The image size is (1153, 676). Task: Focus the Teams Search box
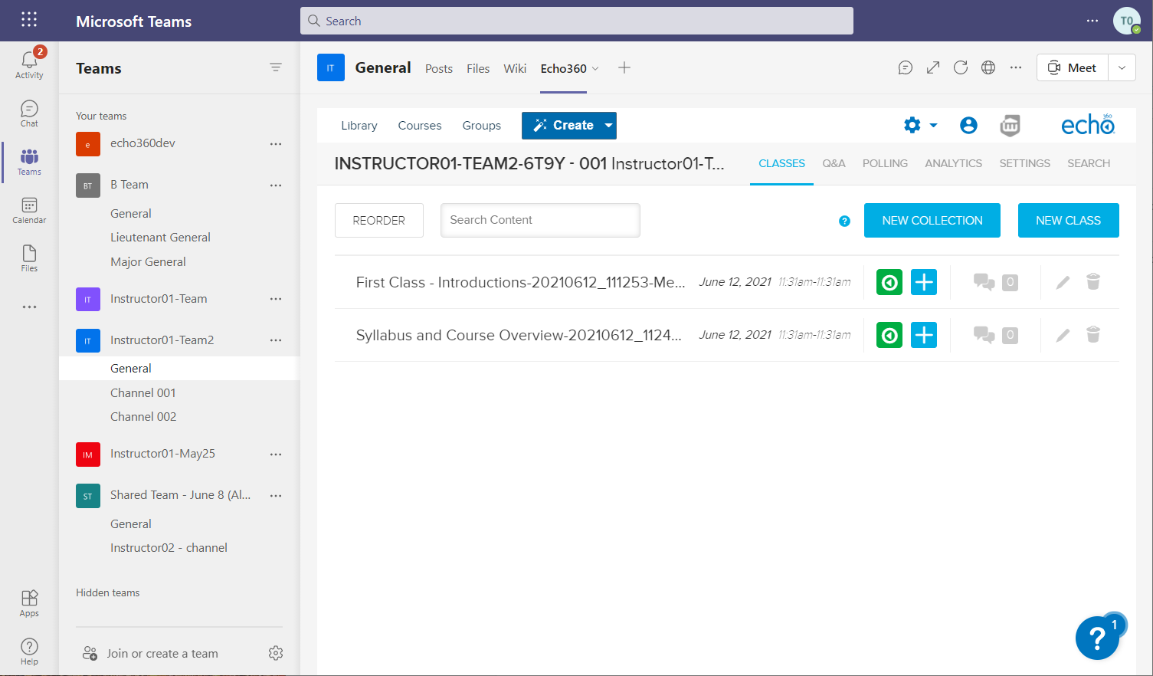[577, 21]
